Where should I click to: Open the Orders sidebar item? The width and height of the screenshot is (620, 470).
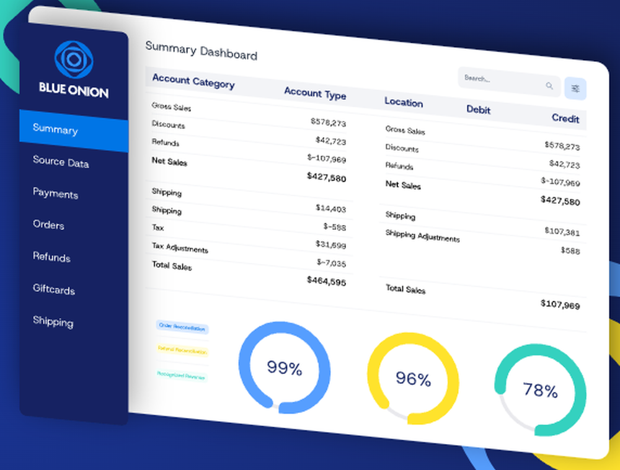(x=48, y=224)
